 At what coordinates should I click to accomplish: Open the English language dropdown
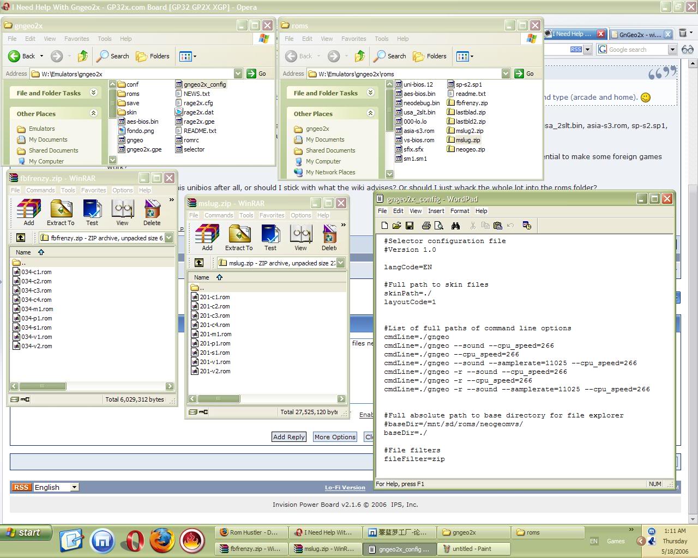click(75, 487)
